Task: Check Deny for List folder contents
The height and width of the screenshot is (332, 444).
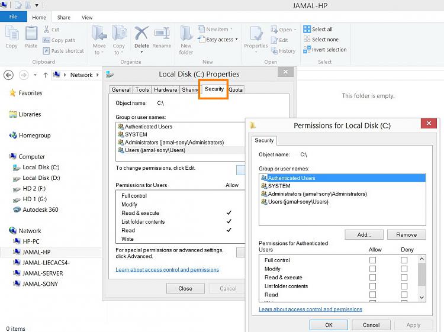Action: (x=404, y=286)
